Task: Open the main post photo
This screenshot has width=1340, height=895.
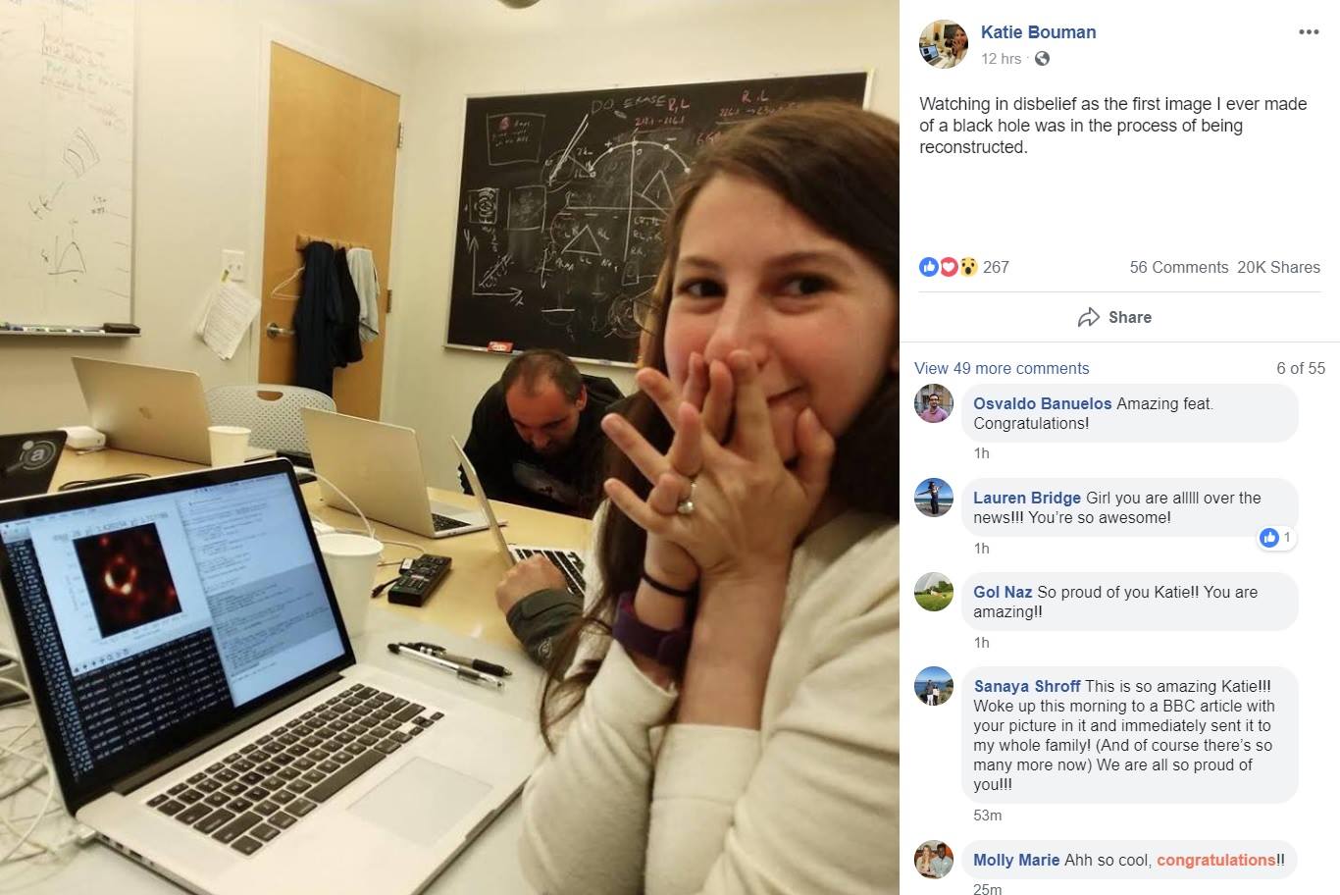Action: 449,447
